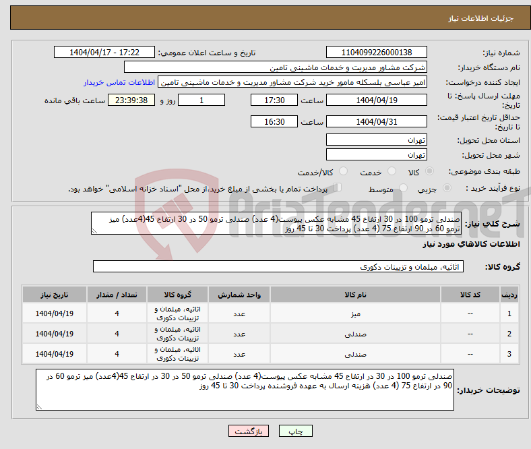
Task: Click the remaining time 23:39:38 field
Action: [x=131, y=100]
